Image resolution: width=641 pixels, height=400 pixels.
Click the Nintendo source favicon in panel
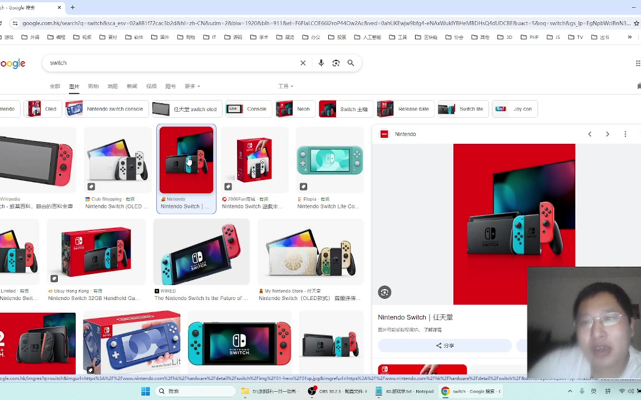[x=384, y=134]
